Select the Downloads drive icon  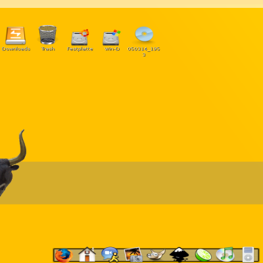pyautogui.click(x=15, y=36)
